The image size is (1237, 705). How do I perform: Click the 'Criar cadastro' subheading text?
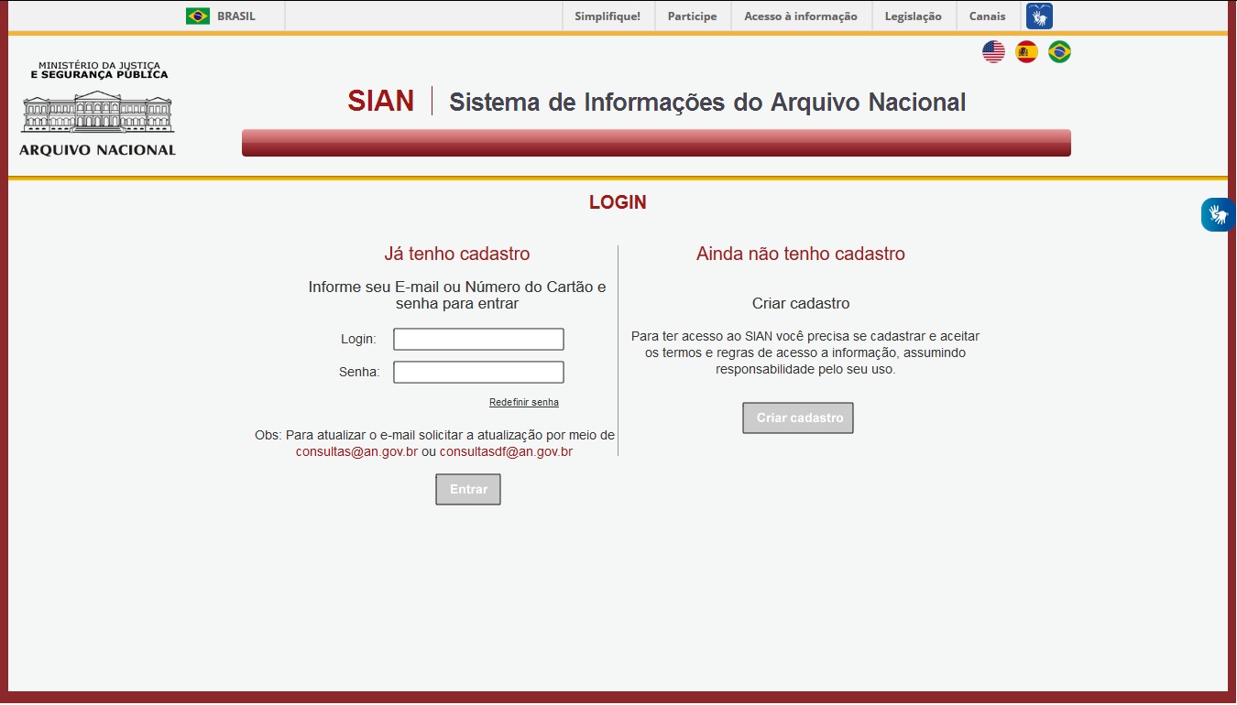coord(801,304)
